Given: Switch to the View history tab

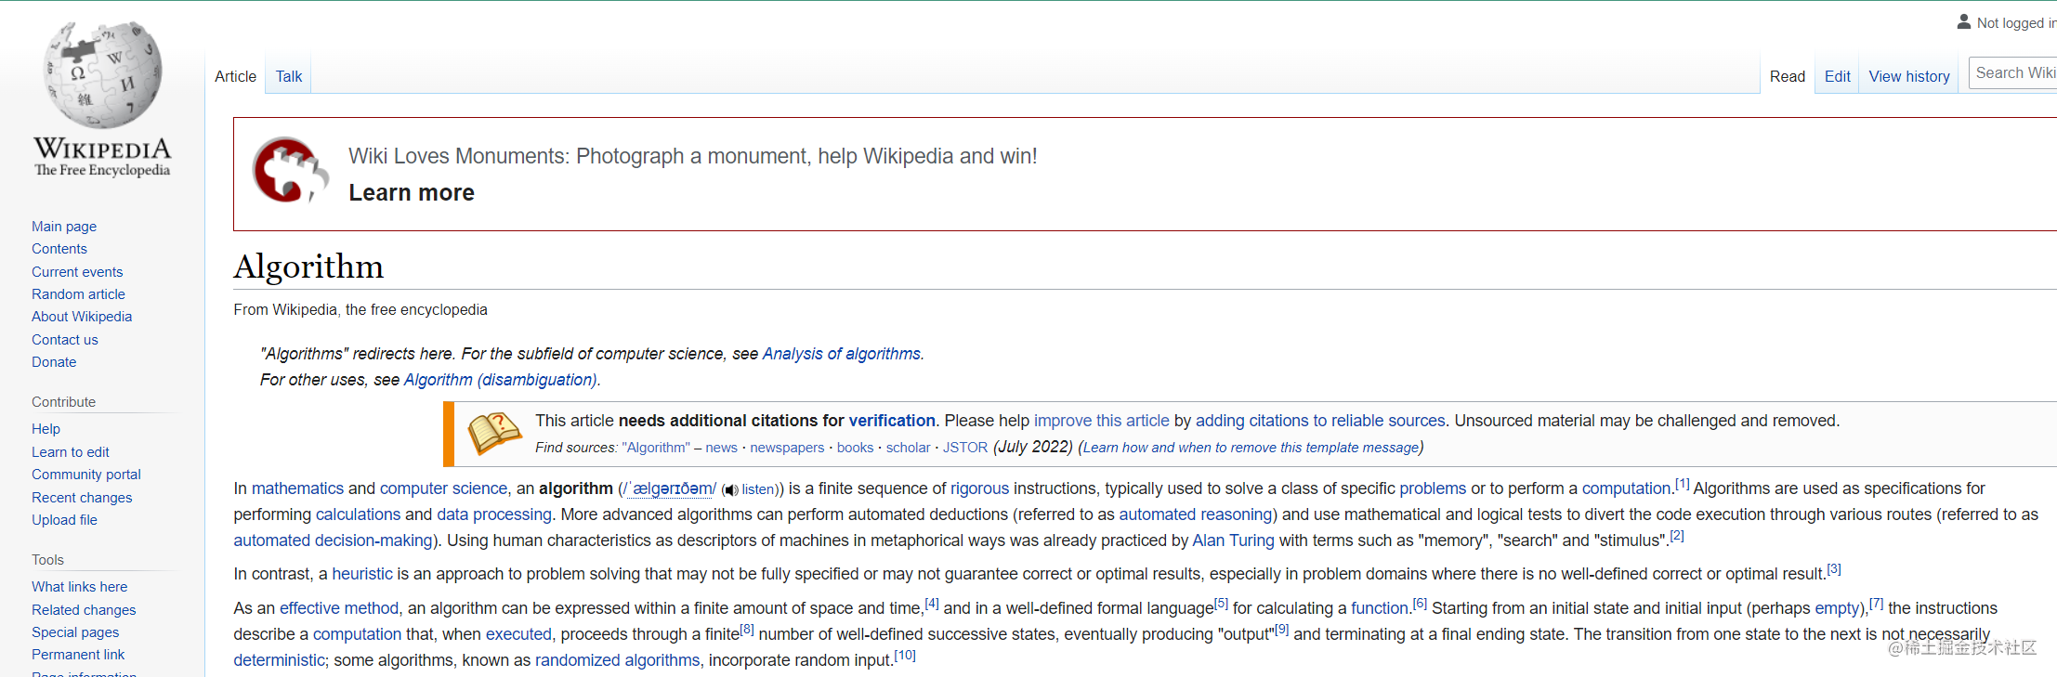Looking at the screenshot, I should point(1908,76).
